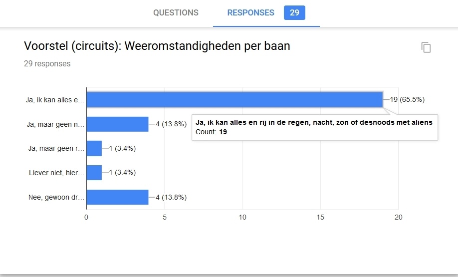Screen dimensions: 458x277
Task: Click the "Ja, maar geen r…" axis label
Action: pos(55,149)
